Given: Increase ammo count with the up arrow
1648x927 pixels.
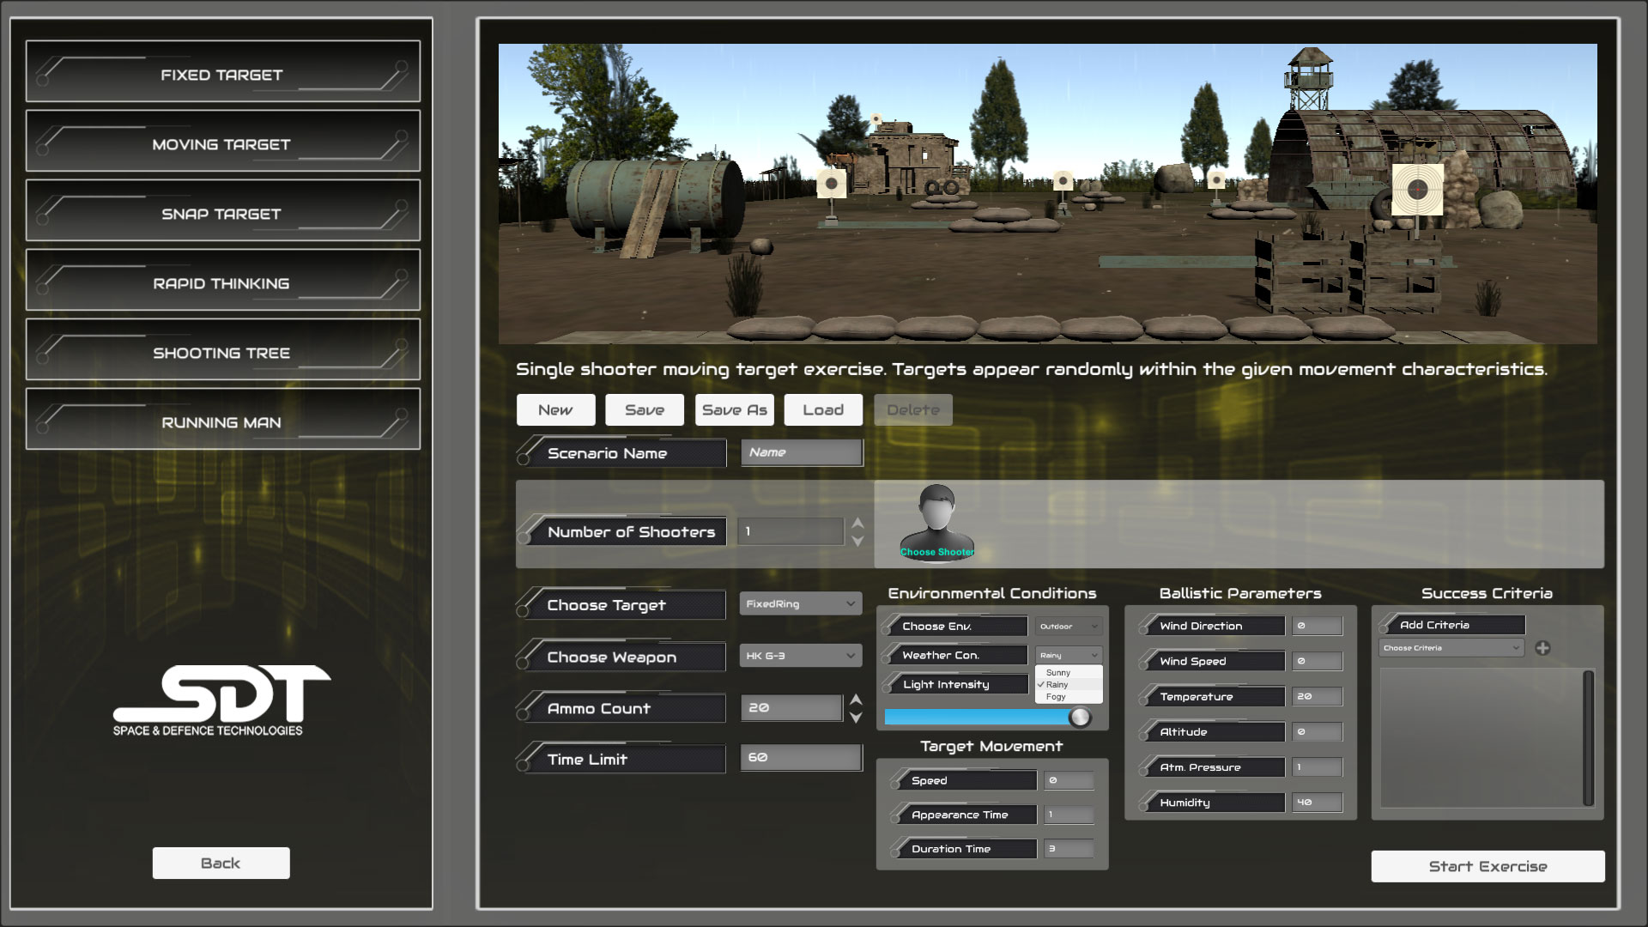Looking at the screenshot, I should pyautogui.click(x=856, y=700).
